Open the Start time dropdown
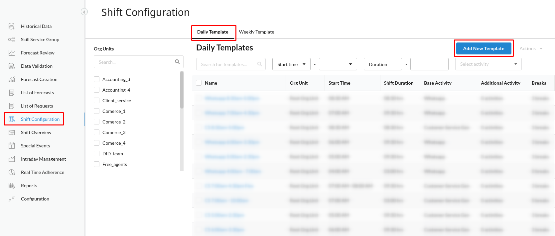555x236 pixels. (x=291, y=64)
